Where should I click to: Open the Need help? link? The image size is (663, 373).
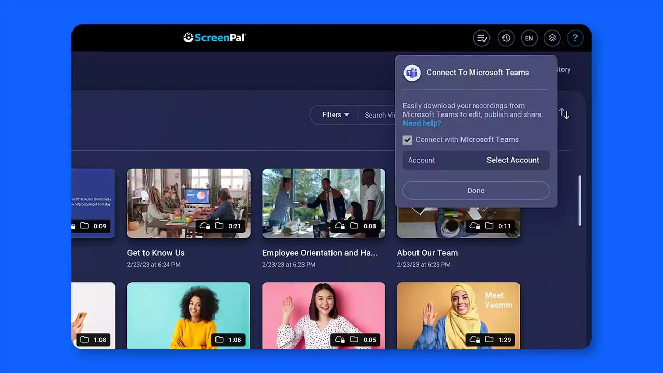(422, 123)
